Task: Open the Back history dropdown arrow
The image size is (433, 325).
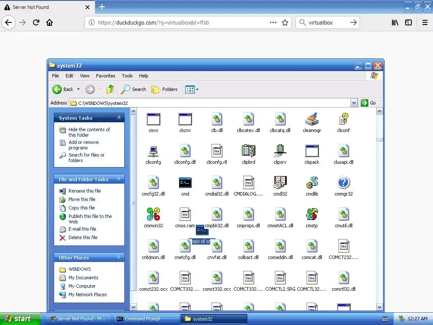Action: click(x=78, y=89)
